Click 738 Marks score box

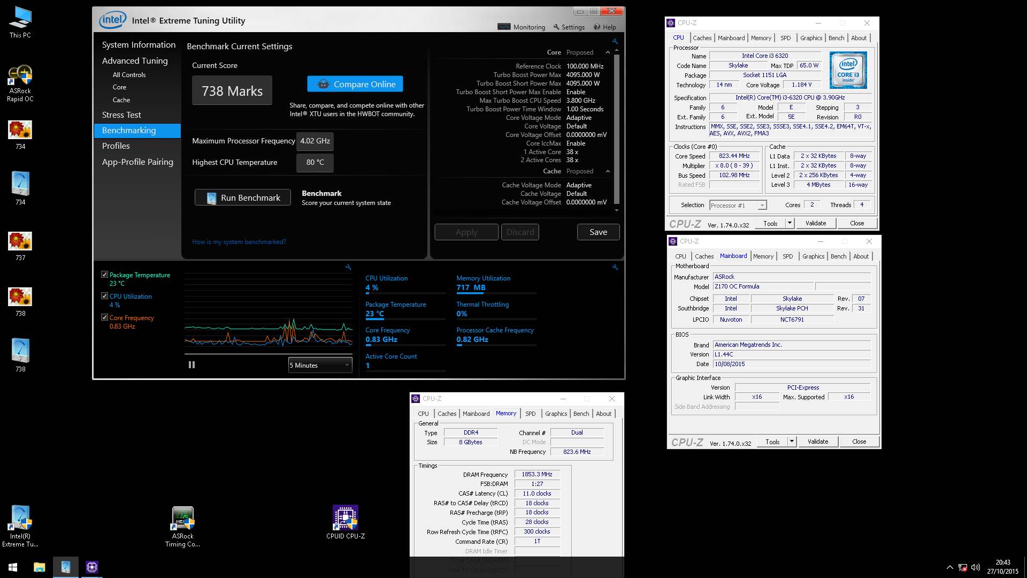[x=232, y=91]
